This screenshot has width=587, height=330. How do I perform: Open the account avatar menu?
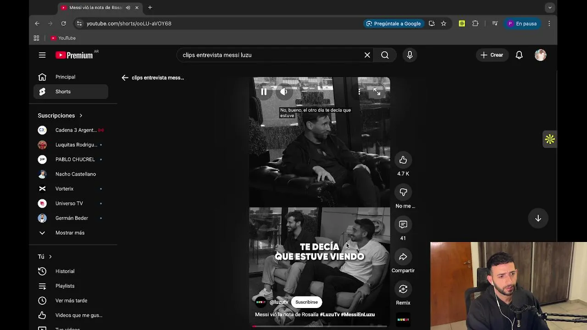(541, 55)
